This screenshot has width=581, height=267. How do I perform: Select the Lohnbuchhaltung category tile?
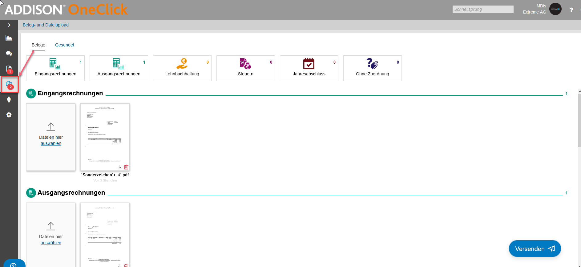tap(182, 68)
